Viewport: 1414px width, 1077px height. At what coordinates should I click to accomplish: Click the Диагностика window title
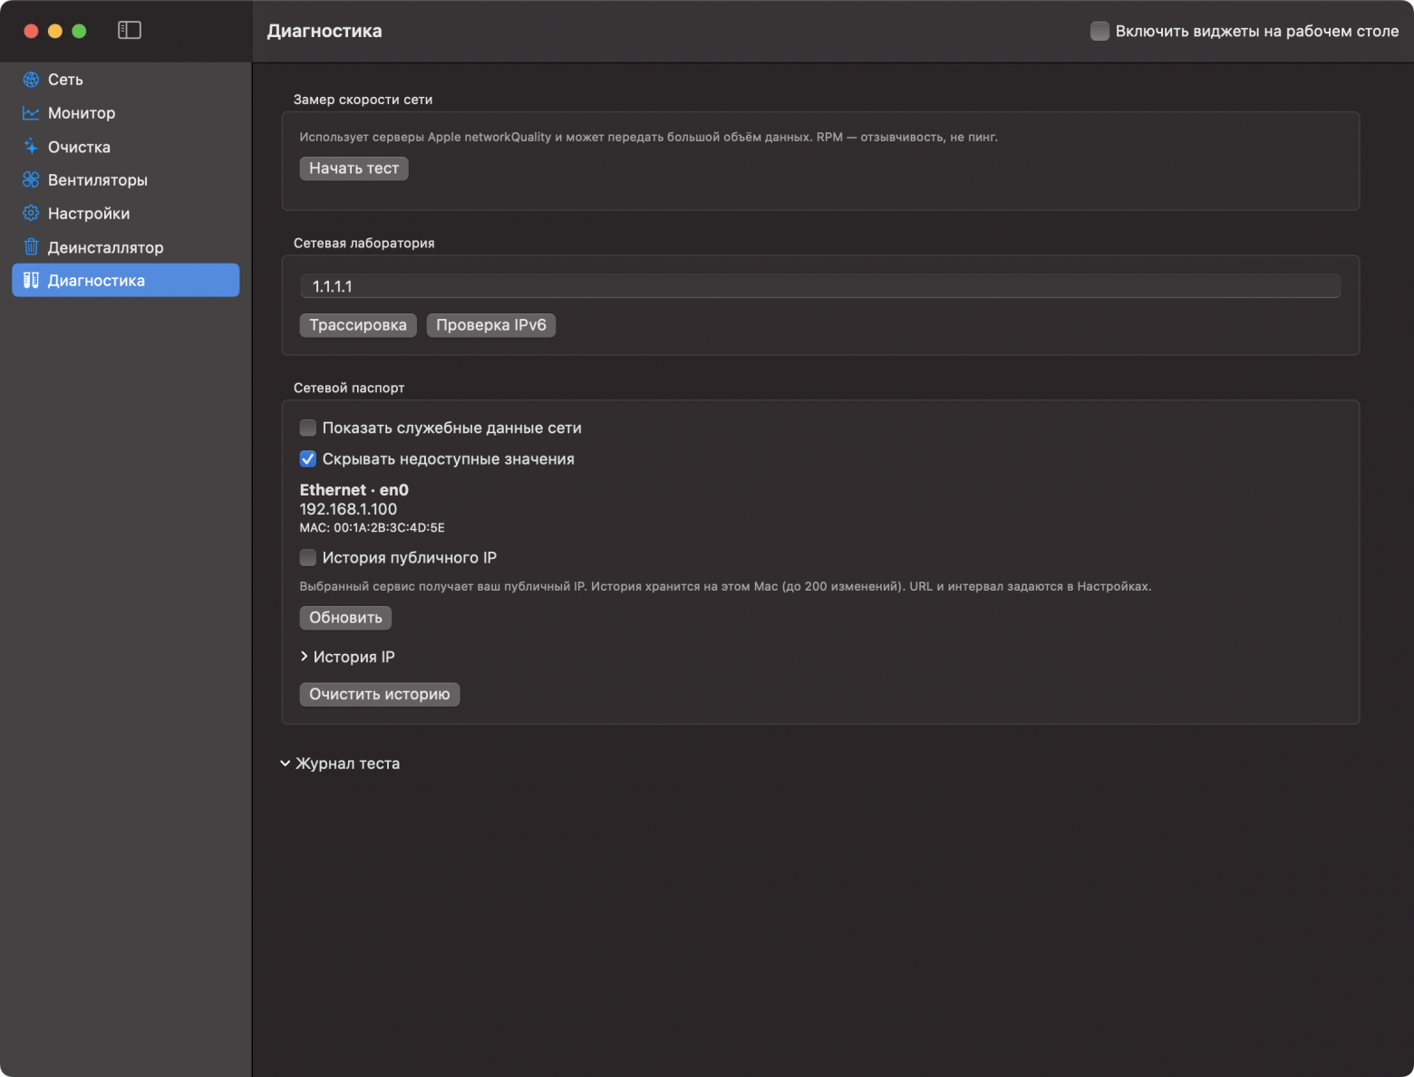324,31
